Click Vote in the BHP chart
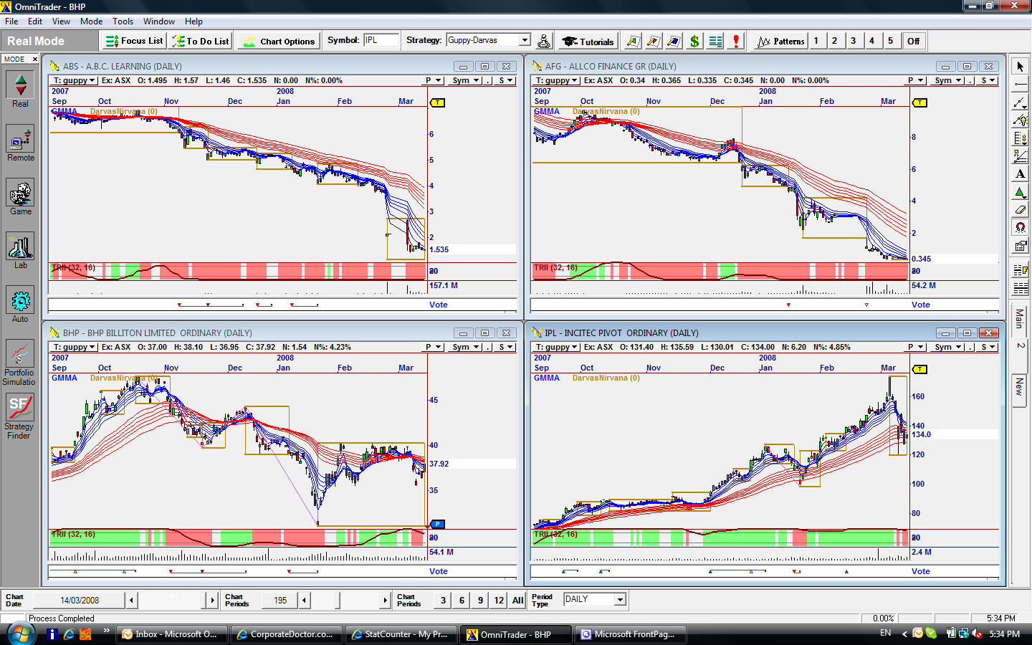The image size is (1032, 645). (439, 571)
